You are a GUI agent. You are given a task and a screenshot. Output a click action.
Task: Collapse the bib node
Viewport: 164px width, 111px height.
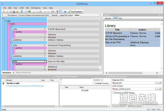[x=6, y=21]
